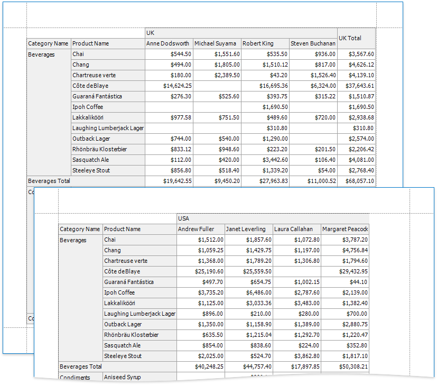437x385 pixels.
Task: Click the USA column group header
Action: click(273, 218)
